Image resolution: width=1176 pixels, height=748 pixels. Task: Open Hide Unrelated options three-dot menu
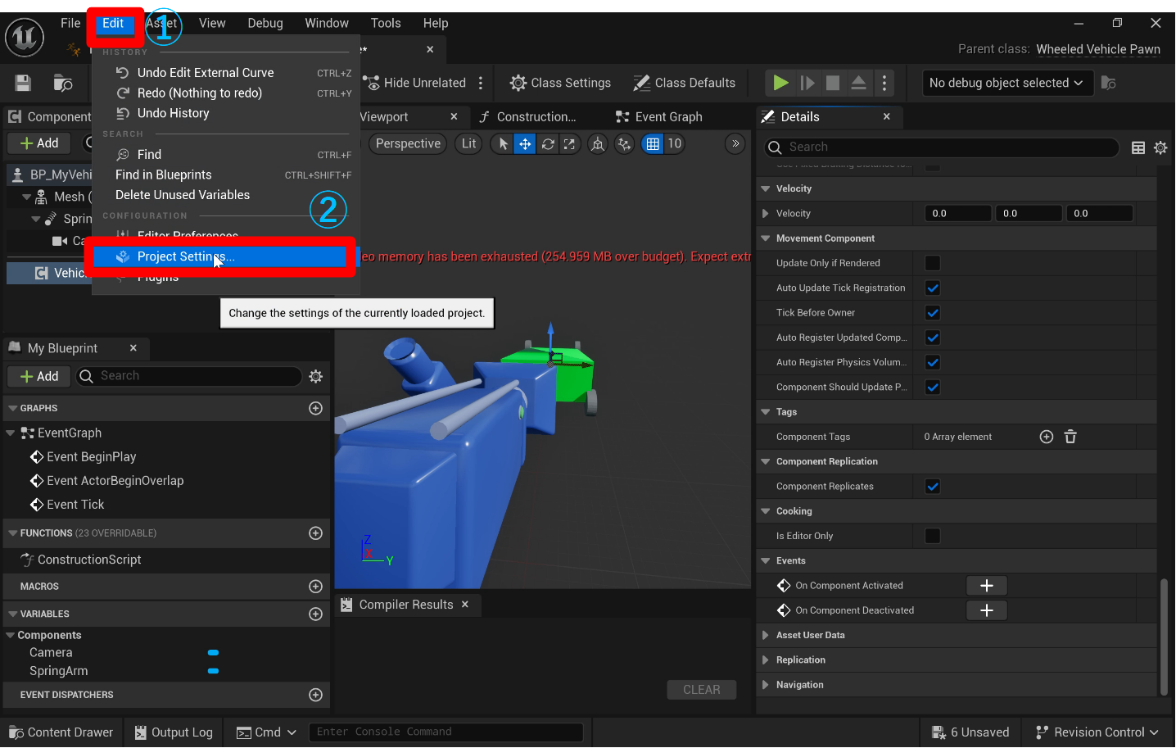point(481,83)
